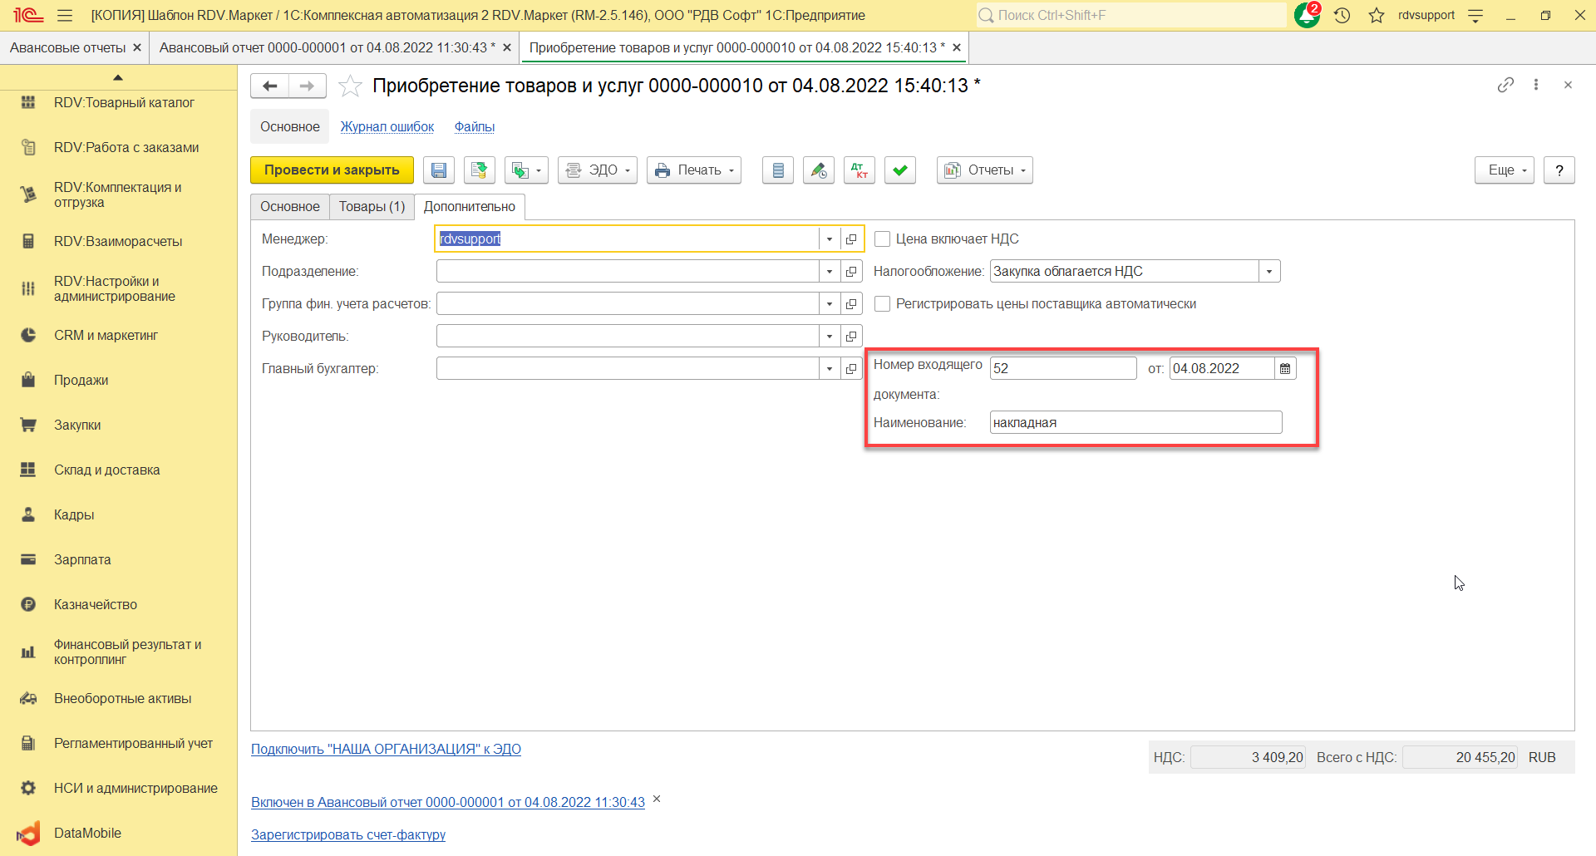
Task: Click the save document floppy disk icon
Action: (x=439, y=170)
